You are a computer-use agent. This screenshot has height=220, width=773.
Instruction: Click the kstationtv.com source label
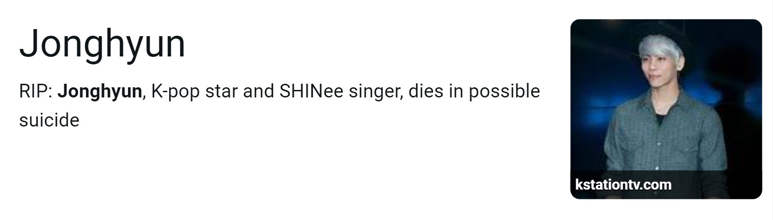(x=623, y=184)
